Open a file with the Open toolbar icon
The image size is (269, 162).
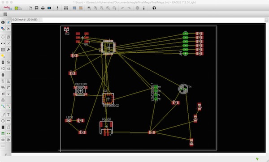(x=30, y=8)
